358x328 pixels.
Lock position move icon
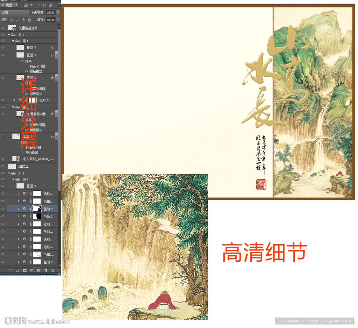[23, 20]
